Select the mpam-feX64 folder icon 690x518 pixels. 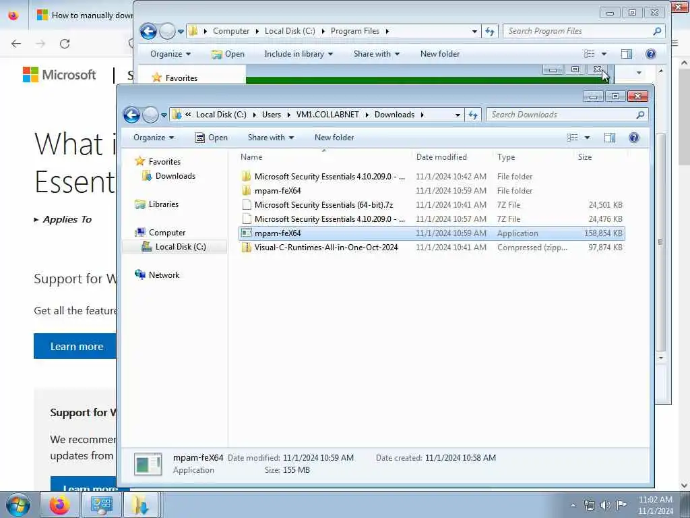click(247, 191)
